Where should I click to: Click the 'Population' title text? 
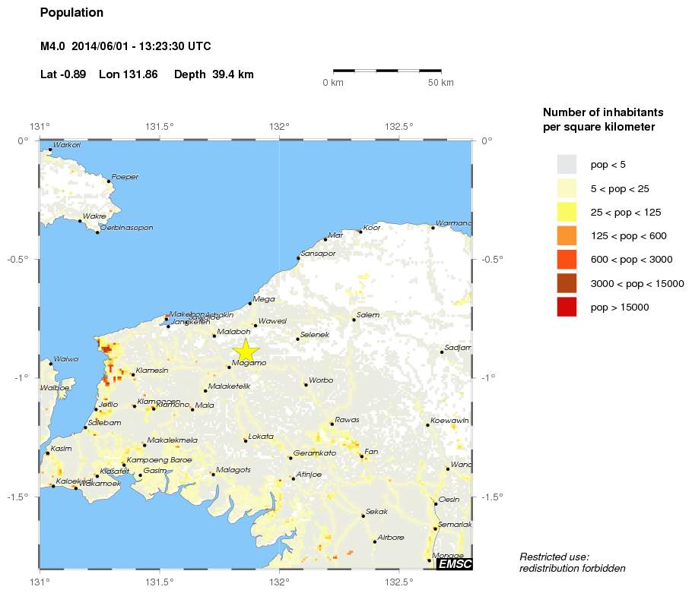point(71,13)
